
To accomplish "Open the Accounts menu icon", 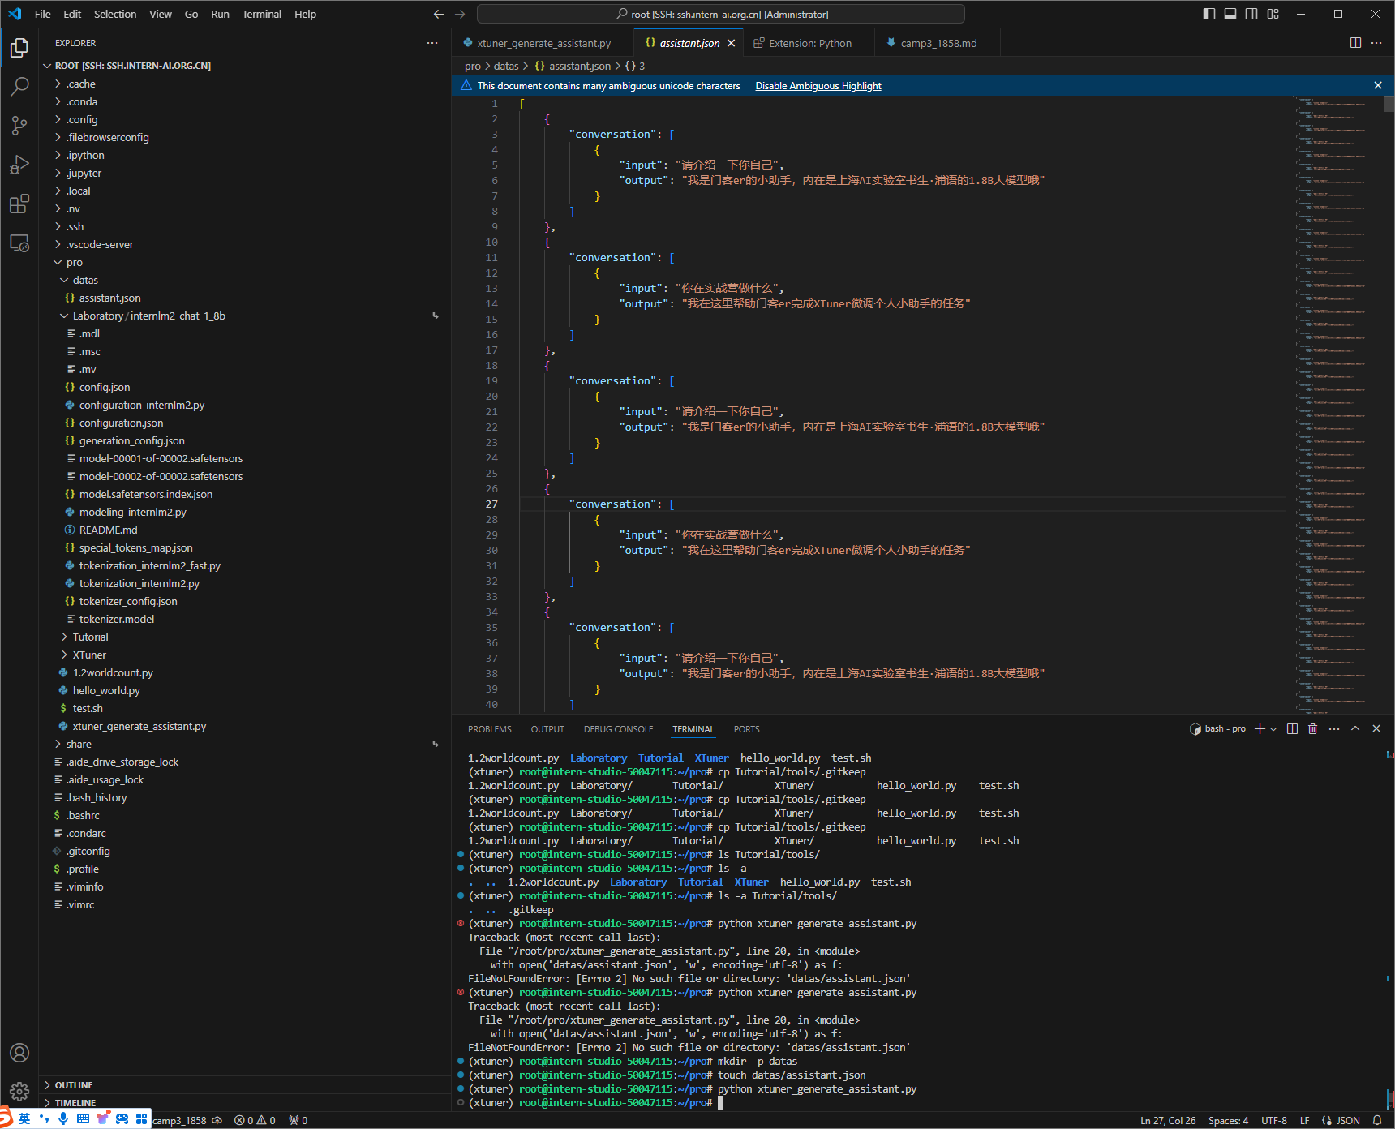I will (x=19, y=1053).
